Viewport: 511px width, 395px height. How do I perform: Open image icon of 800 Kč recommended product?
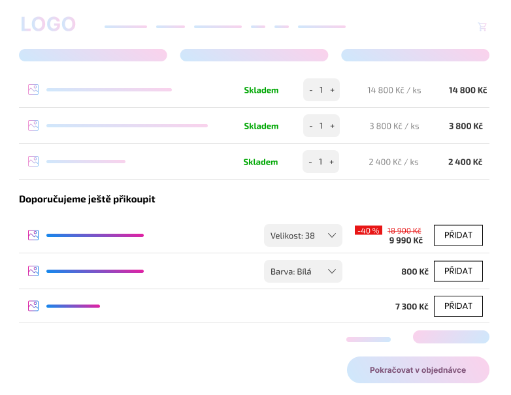(x=33, y=271)
